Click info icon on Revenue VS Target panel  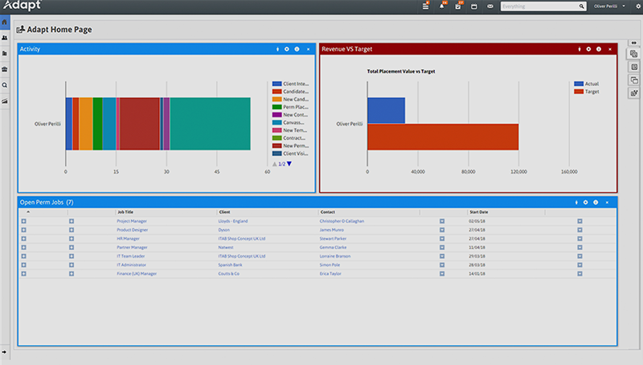(598, 49)
